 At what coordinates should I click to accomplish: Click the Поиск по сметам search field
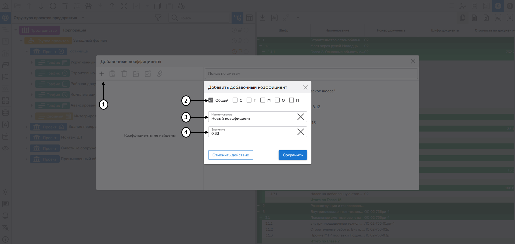point(311,73)
